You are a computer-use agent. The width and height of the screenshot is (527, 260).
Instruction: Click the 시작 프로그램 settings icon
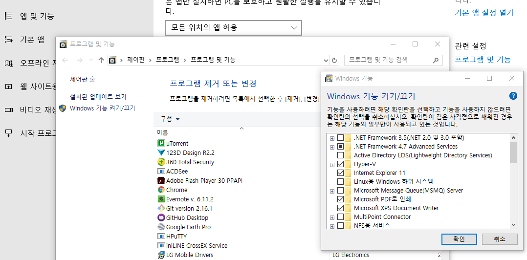[x=9, y=133]
